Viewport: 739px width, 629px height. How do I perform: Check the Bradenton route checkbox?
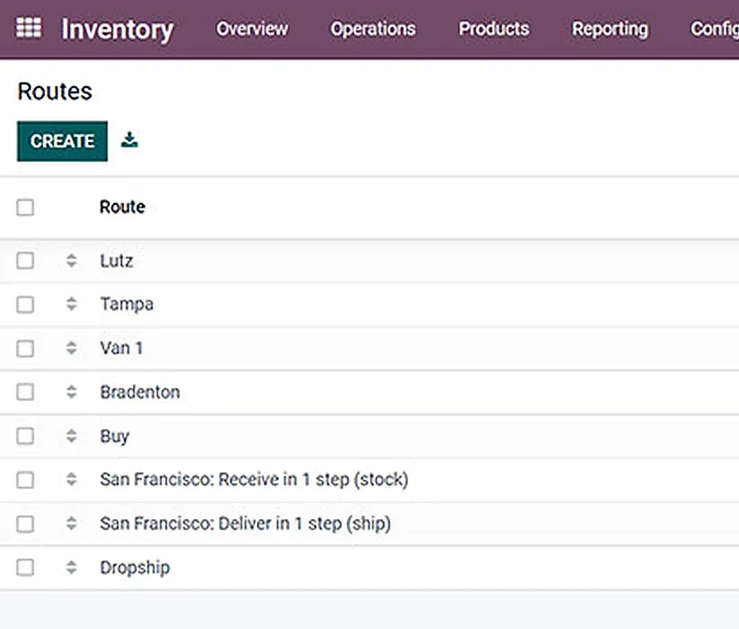coord(25,392)
